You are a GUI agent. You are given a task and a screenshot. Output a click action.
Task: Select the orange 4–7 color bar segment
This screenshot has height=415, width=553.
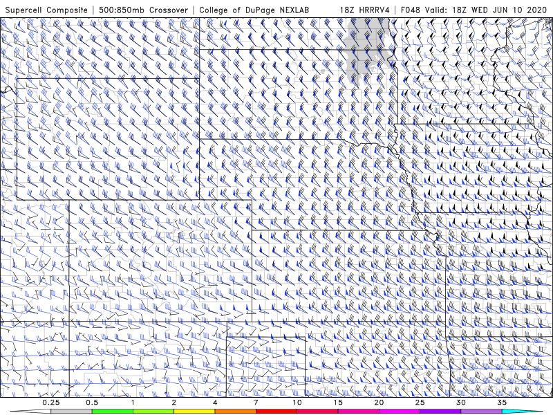click(235, 412)
